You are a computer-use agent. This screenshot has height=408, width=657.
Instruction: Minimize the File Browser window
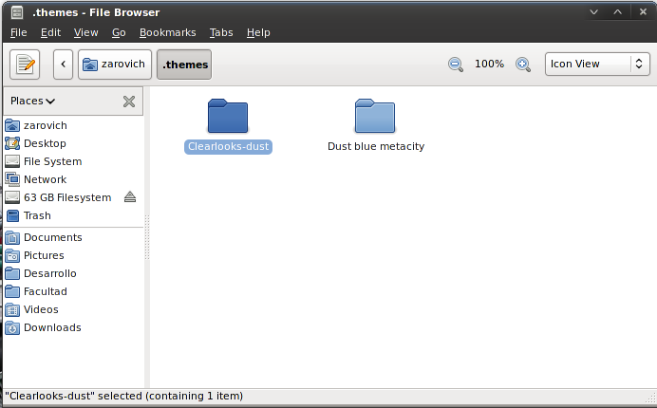593,11
